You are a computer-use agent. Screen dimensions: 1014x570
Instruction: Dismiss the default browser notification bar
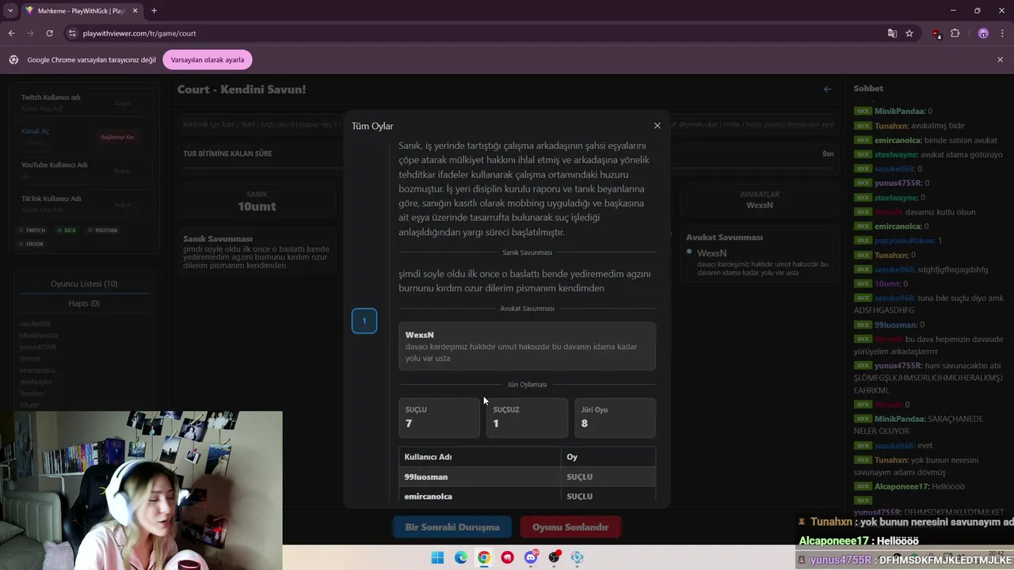click(1000, 59)
